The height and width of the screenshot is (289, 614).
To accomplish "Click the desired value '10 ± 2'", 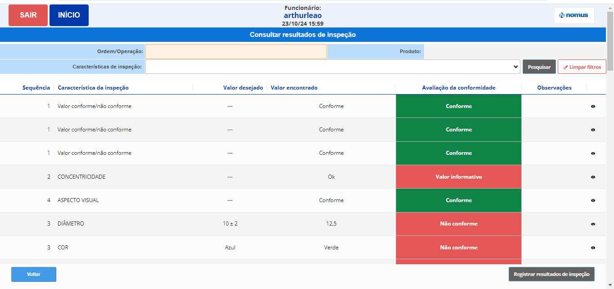I will (x=230, y=224).
